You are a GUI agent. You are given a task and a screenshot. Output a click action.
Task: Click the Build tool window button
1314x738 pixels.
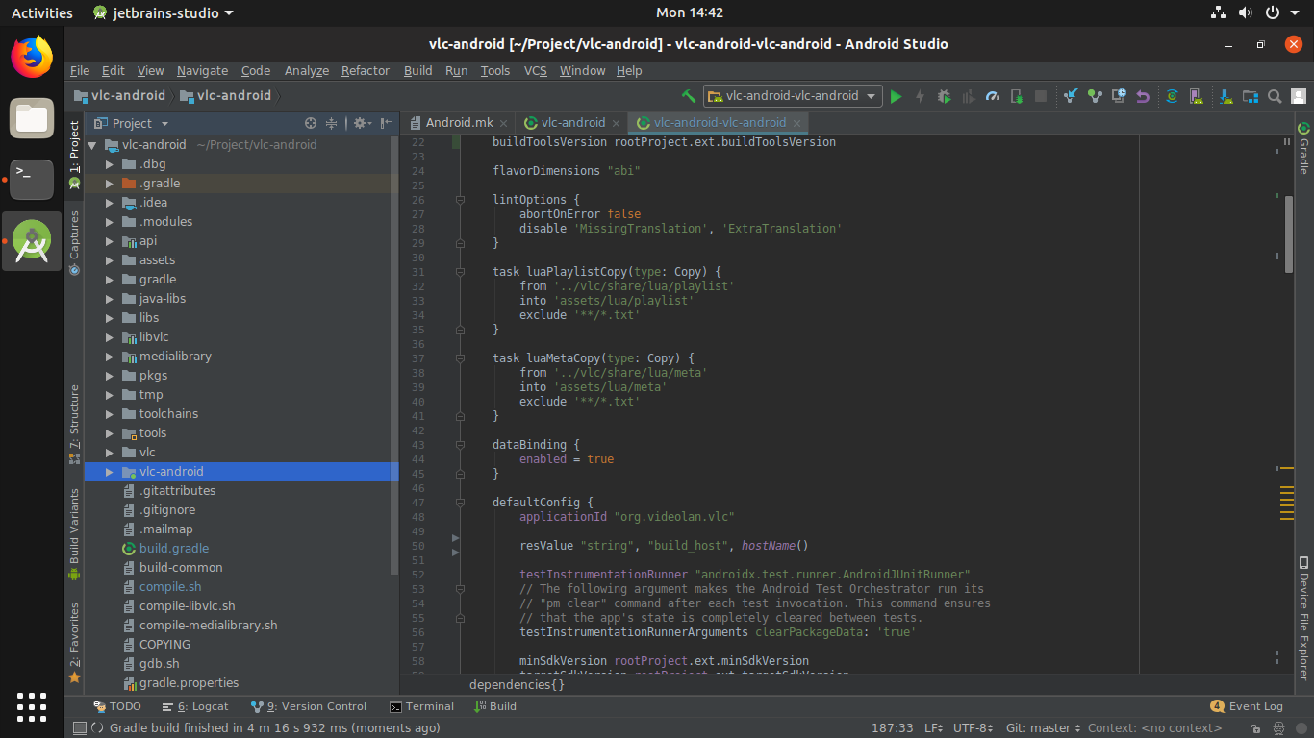(495, 706)
